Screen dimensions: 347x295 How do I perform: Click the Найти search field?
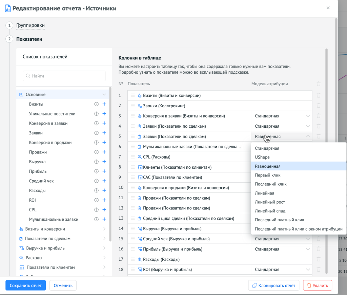point(64,76)
